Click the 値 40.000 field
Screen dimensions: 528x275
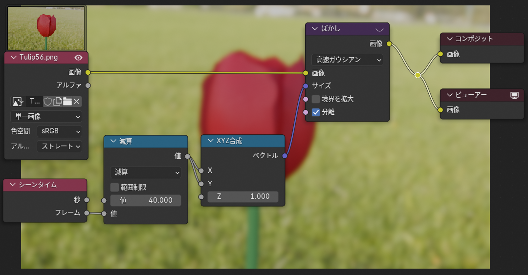point(146,200)
